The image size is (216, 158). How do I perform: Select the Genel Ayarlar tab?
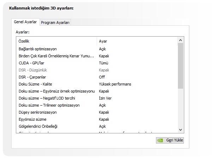(x=25, y=22)
